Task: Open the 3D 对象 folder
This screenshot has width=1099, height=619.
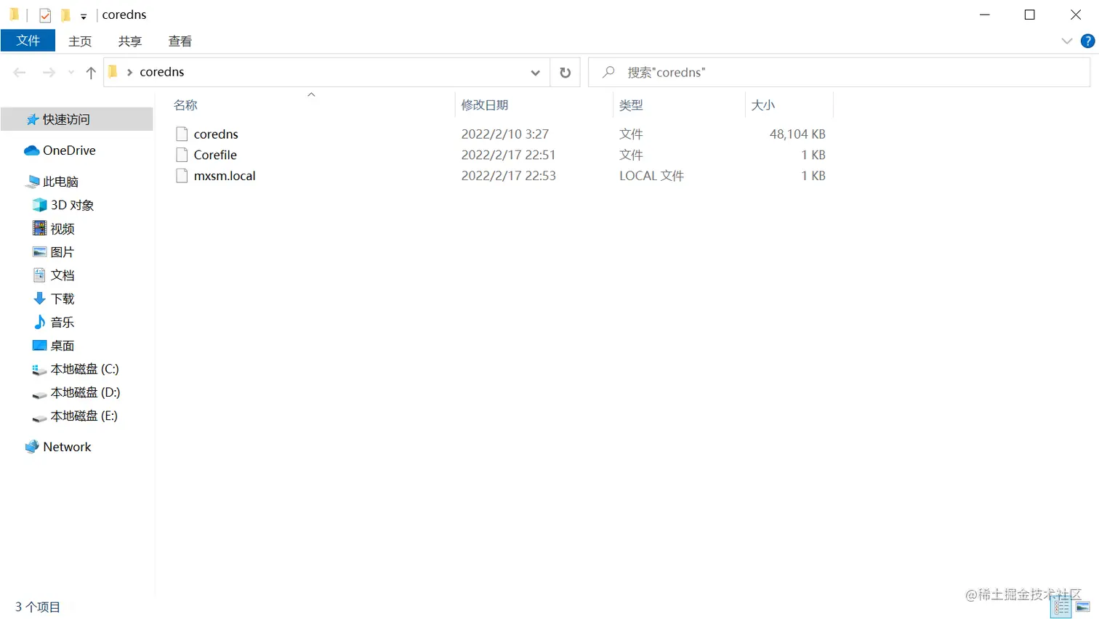Action: [72, 205]
